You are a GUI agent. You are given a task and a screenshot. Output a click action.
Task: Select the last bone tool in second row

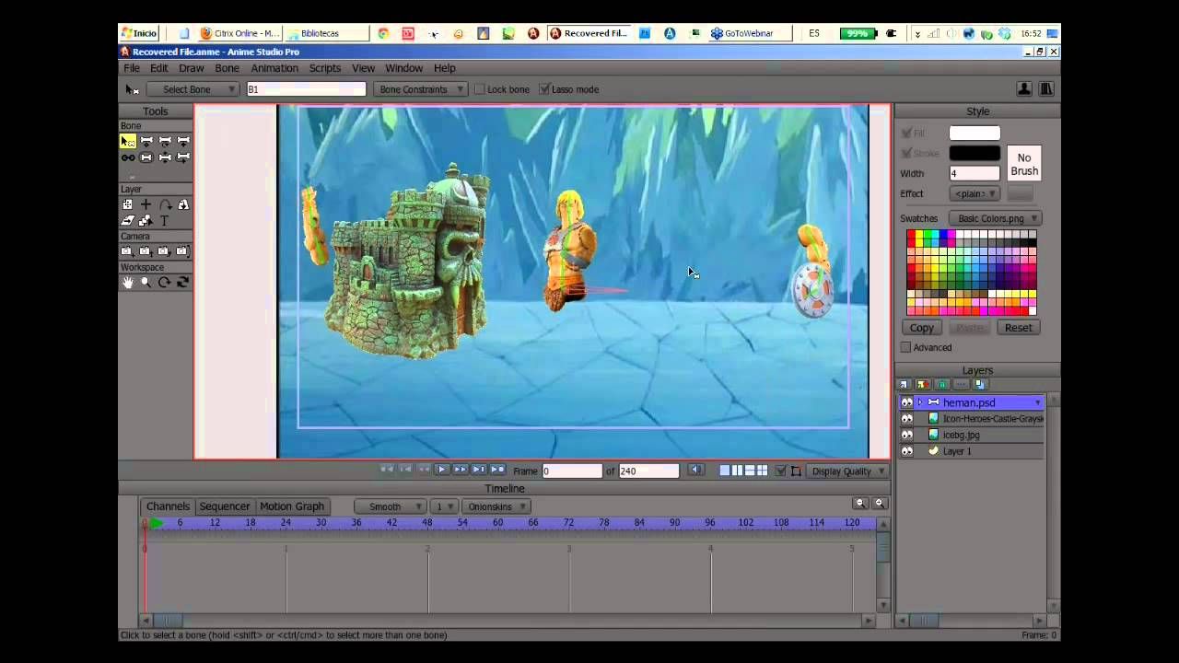click(x=183, y=157)
